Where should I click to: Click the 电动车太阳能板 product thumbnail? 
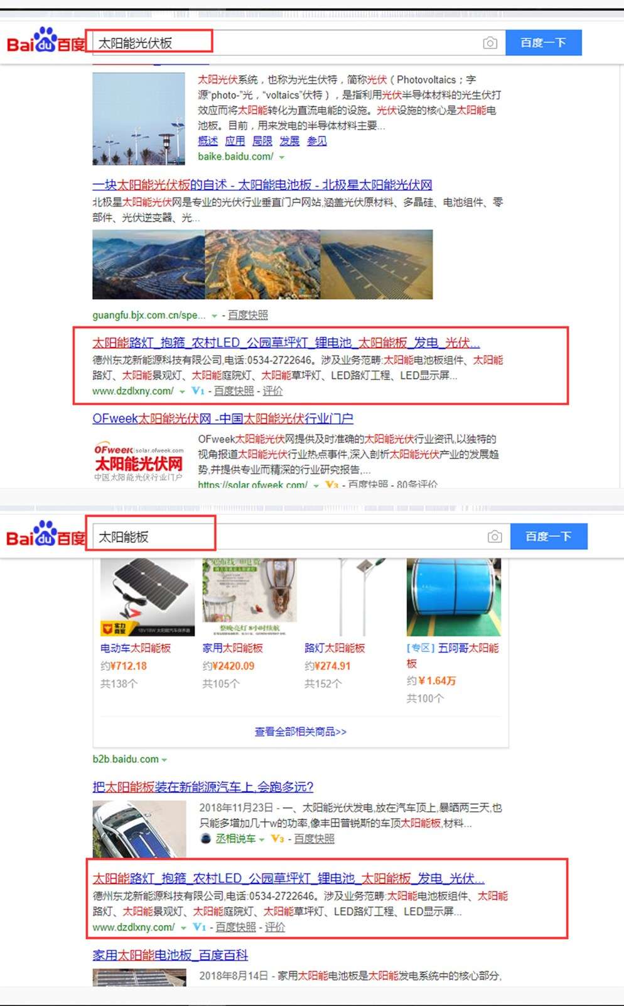pos(148,597)
